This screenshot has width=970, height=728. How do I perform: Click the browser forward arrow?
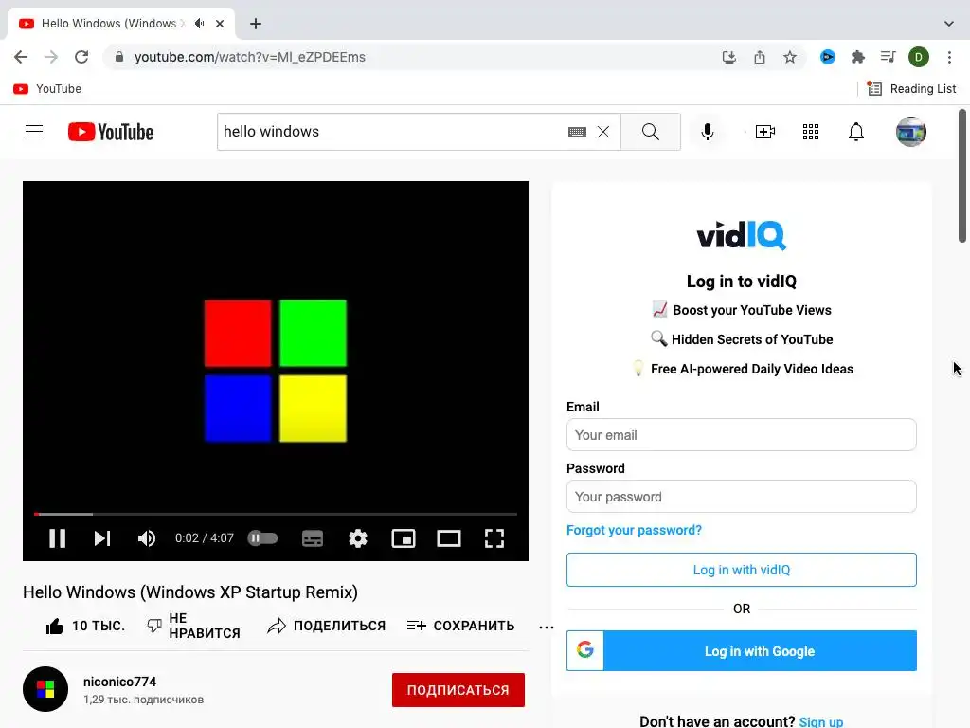tap(51, 57)
